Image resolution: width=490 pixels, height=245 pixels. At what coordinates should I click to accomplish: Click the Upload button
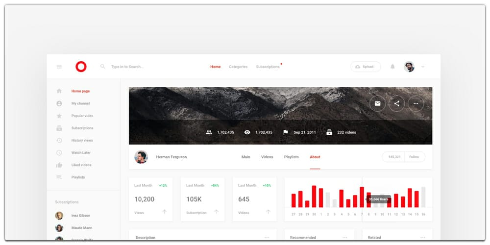[366, 67]
